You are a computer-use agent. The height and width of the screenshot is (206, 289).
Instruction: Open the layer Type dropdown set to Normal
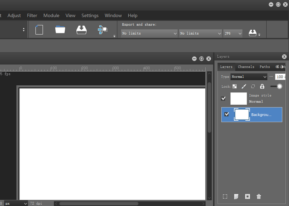(249, 77)
